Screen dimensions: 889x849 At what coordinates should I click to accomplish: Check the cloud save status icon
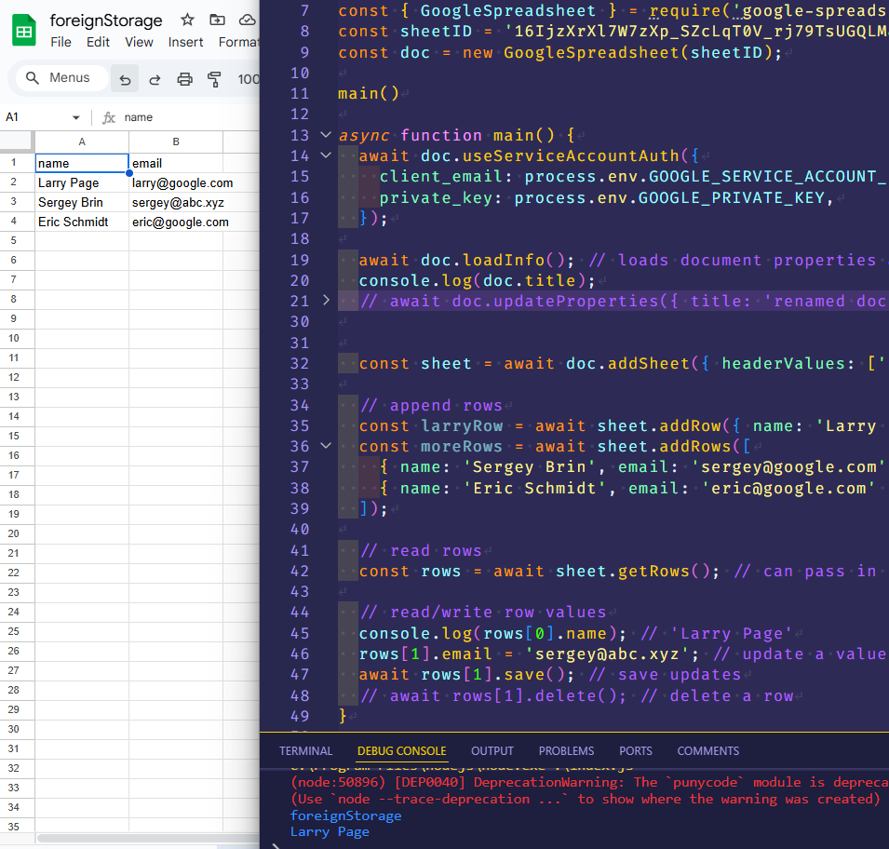click(x=248, y=20)
